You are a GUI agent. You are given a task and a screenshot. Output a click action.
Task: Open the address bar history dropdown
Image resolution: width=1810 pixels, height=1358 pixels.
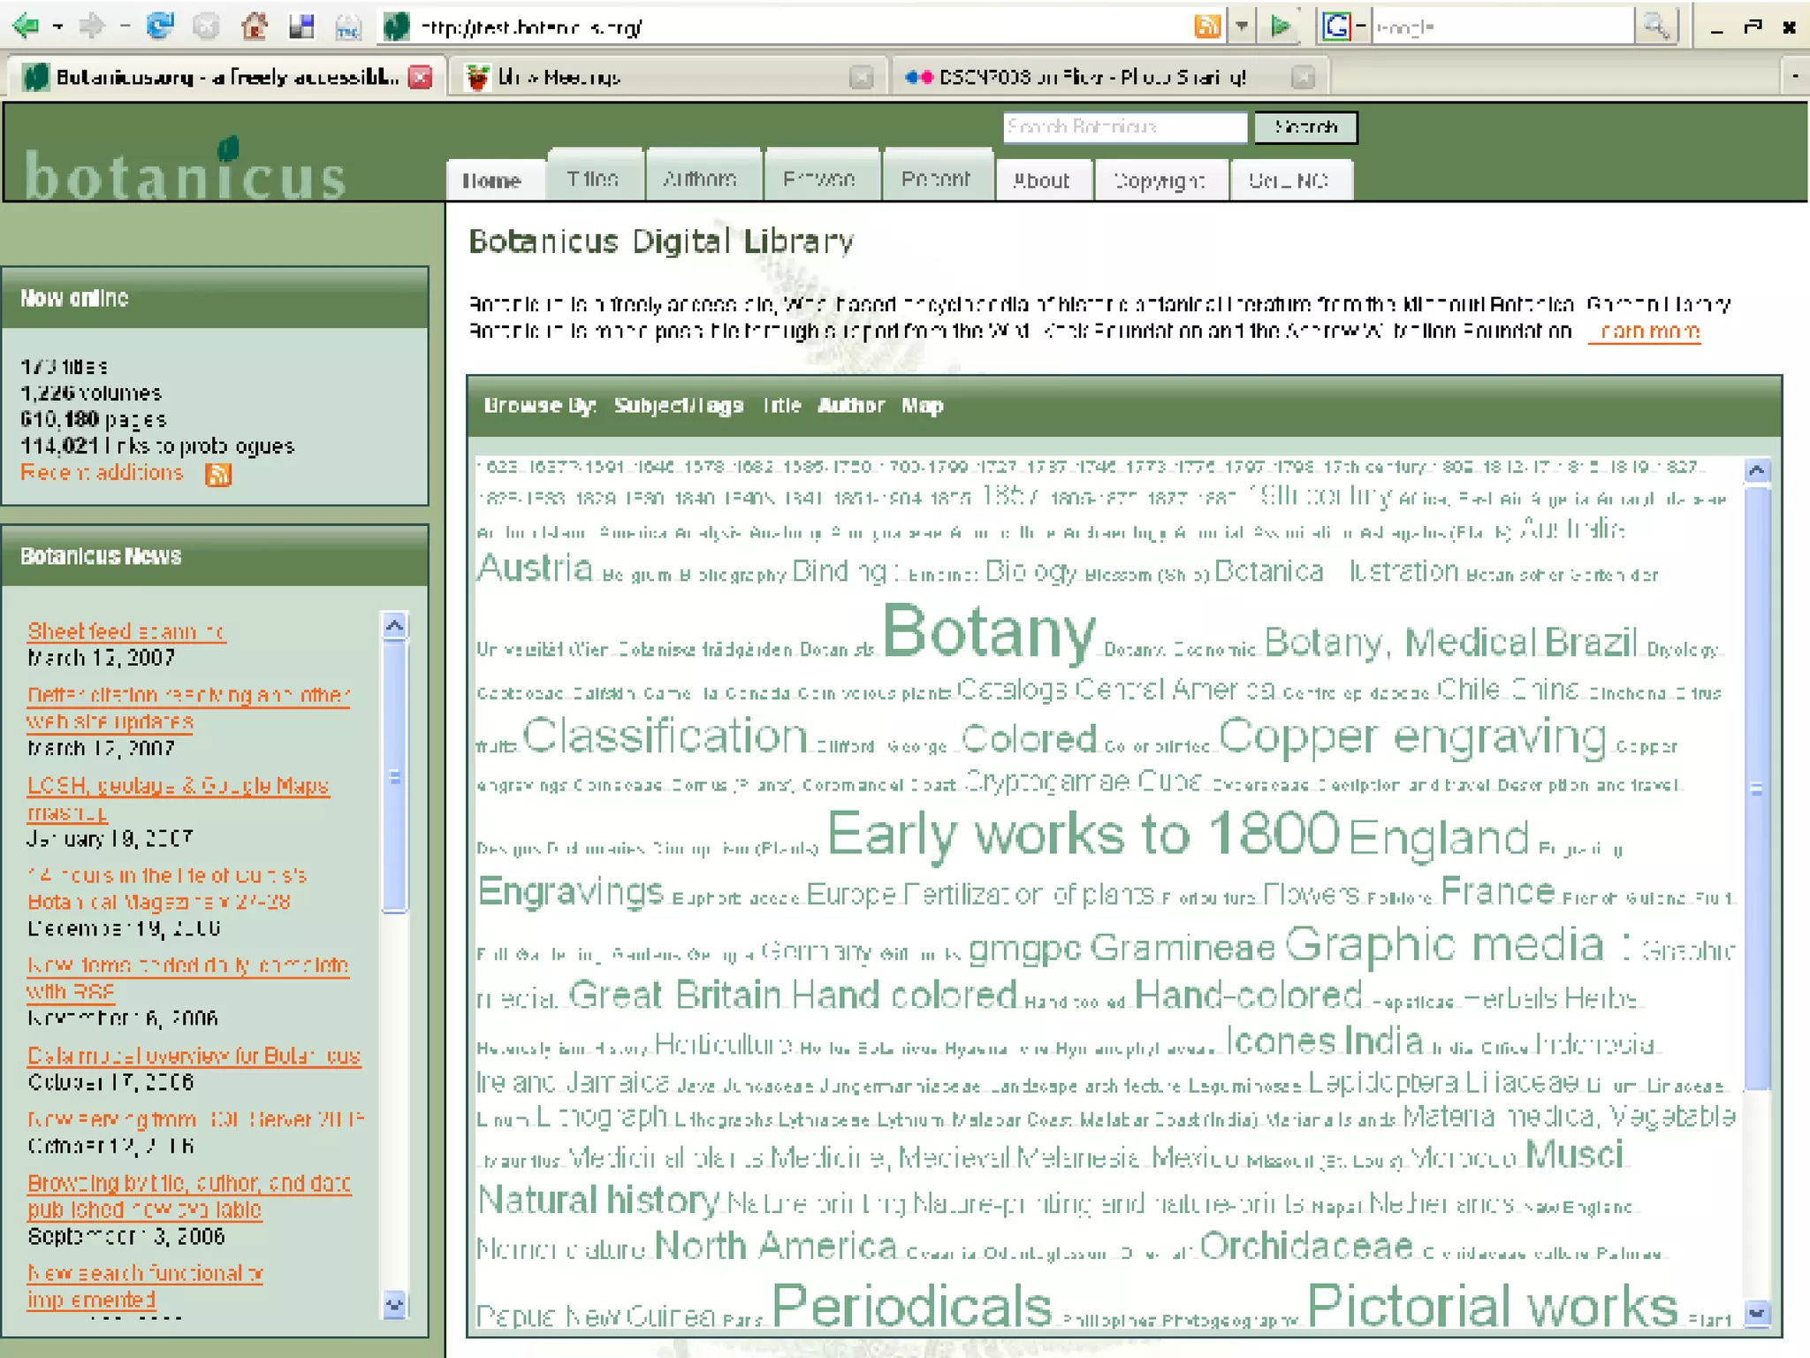point(1242,27)
